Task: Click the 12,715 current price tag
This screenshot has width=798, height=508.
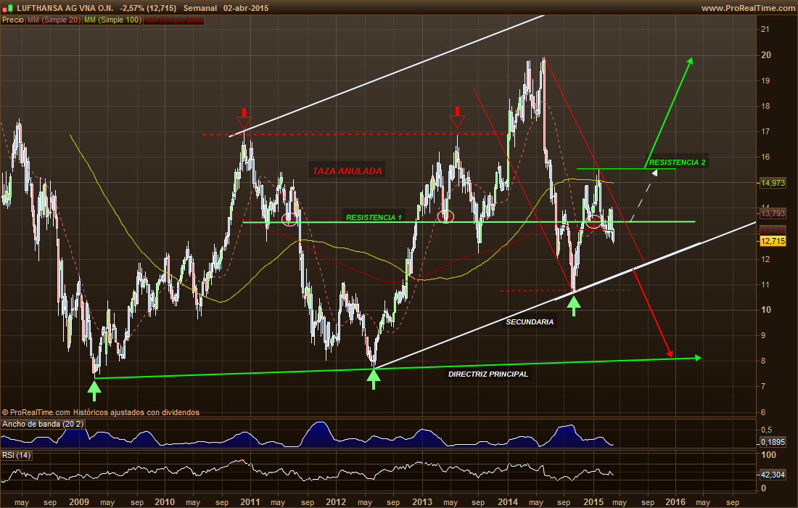Action: (773, 241)
